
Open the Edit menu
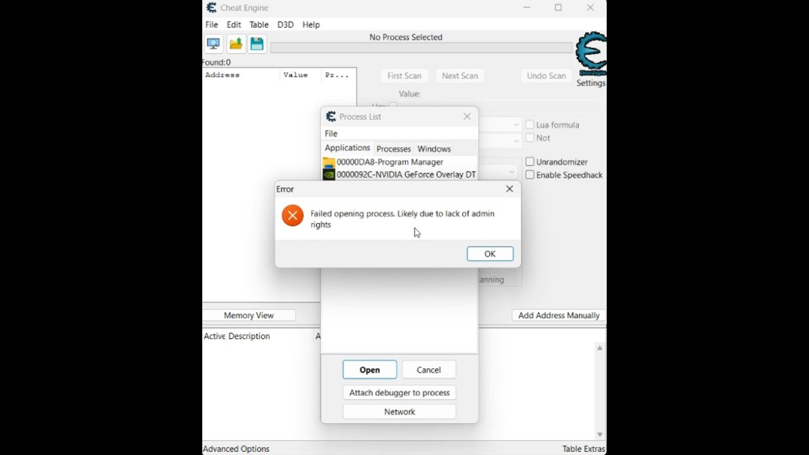coord(234,25)
